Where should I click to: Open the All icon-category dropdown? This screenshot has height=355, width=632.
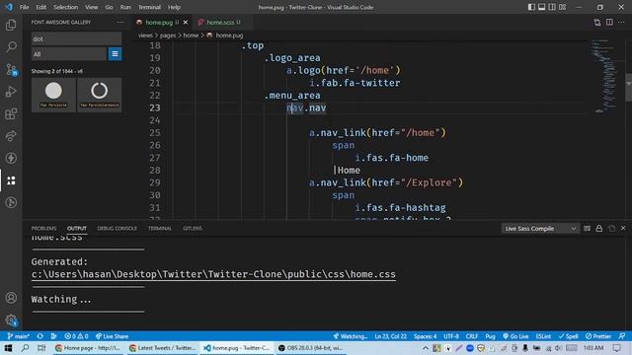tap(69, 54)
